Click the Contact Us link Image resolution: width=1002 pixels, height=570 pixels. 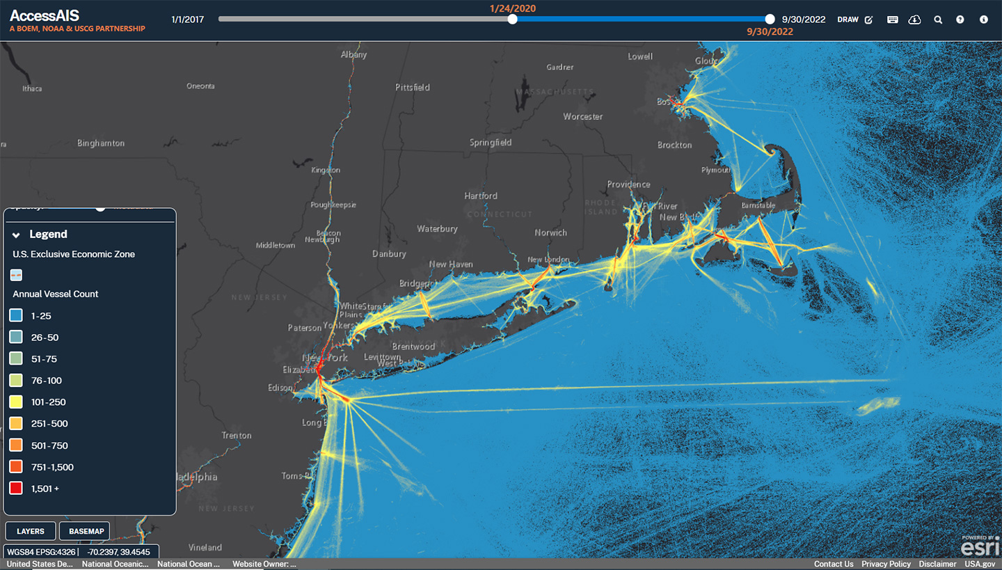[833, 564]
